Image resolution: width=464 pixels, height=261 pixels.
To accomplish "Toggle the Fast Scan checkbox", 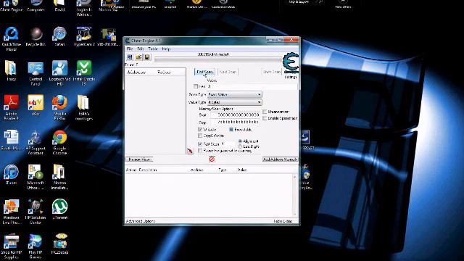I will 200,144.
